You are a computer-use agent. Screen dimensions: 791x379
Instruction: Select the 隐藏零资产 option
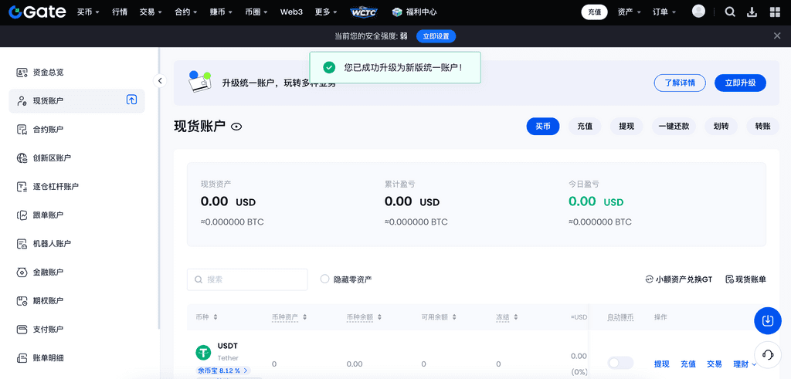pyautogui.click(x=325, y=279)
